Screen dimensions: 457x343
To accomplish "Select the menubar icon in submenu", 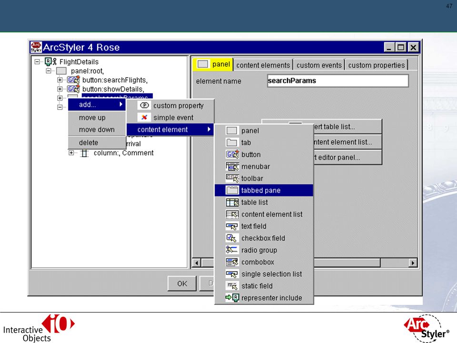I will tap(232, 166).
